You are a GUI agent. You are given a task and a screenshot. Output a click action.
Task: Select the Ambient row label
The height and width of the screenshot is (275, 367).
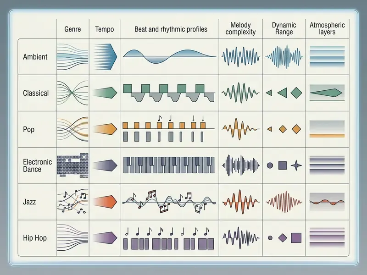(x=35, y=57)
